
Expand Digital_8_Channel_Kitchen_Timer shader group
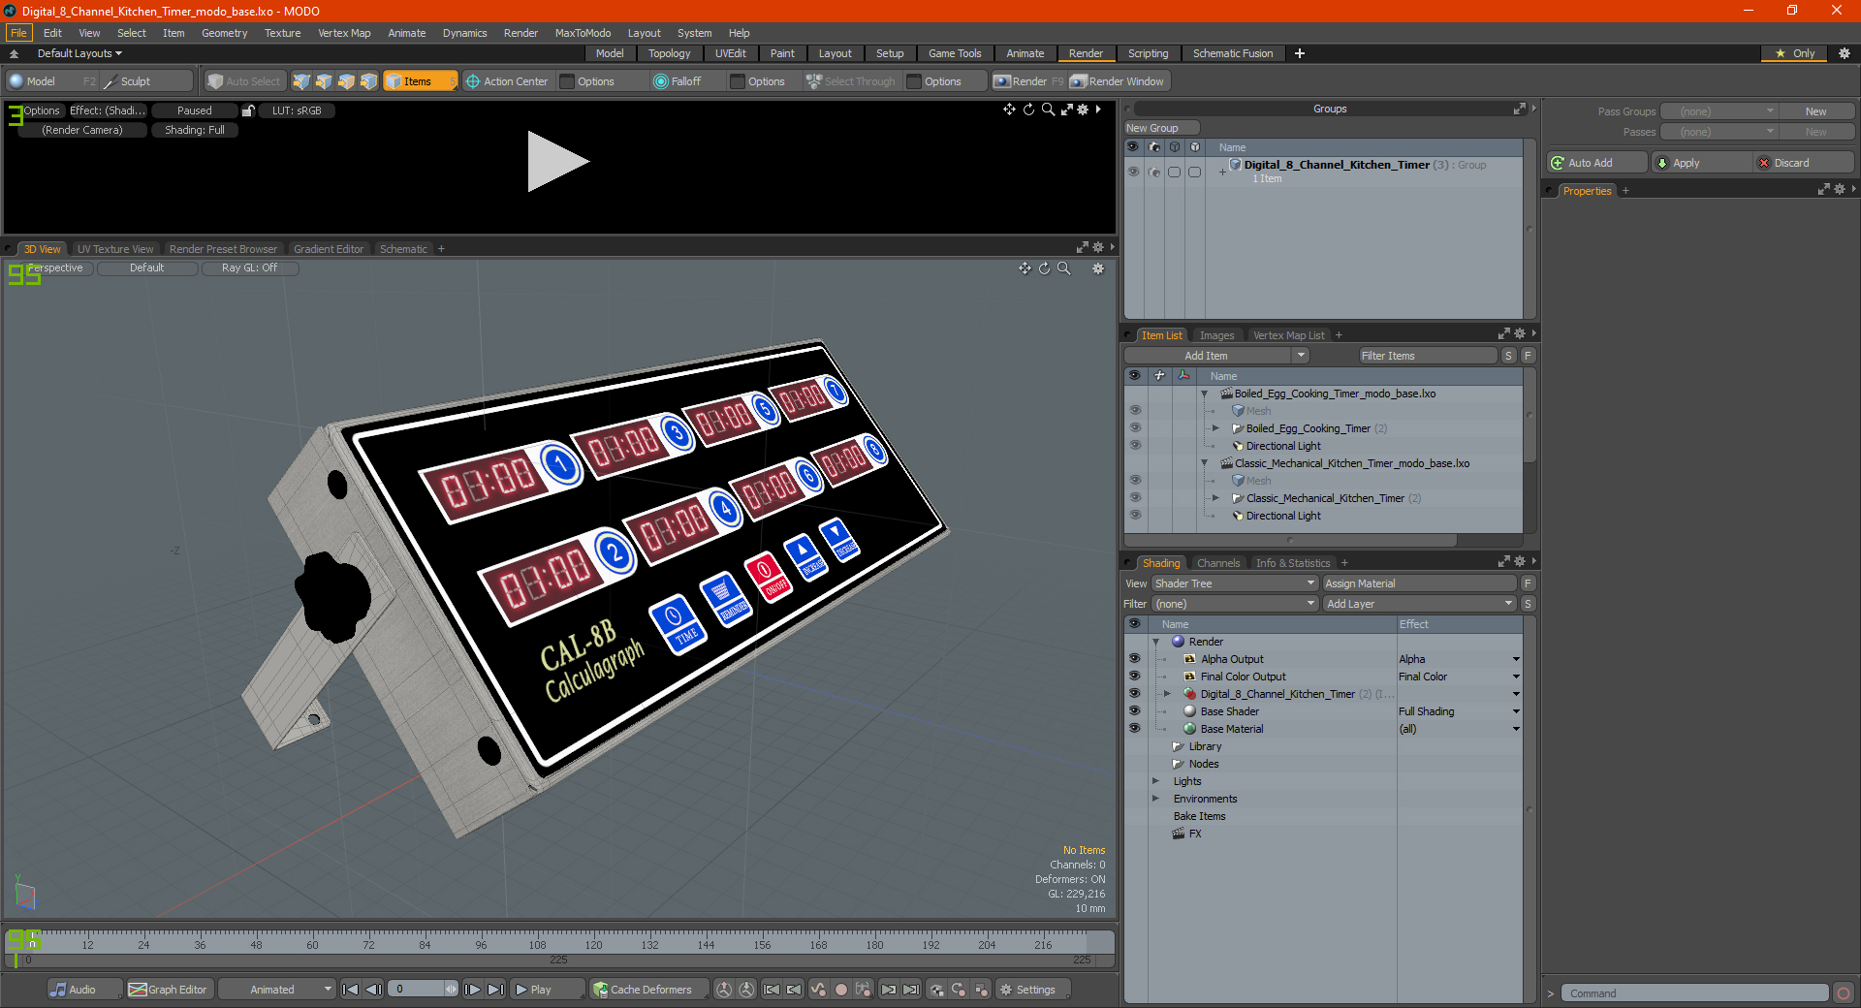[x=1167, y=694]
